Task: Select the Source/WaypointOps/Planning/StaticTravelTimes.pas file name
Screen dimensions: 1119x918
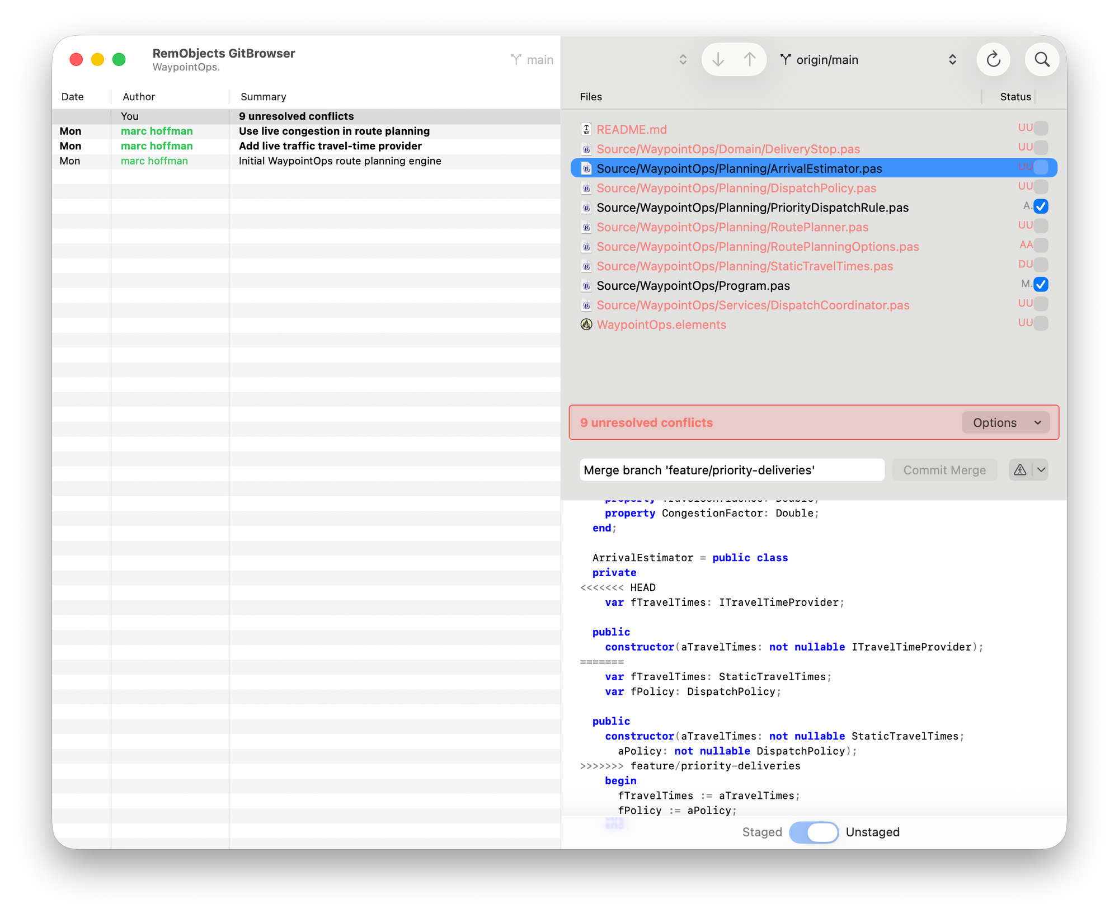Action: click(x=745, y=266)
